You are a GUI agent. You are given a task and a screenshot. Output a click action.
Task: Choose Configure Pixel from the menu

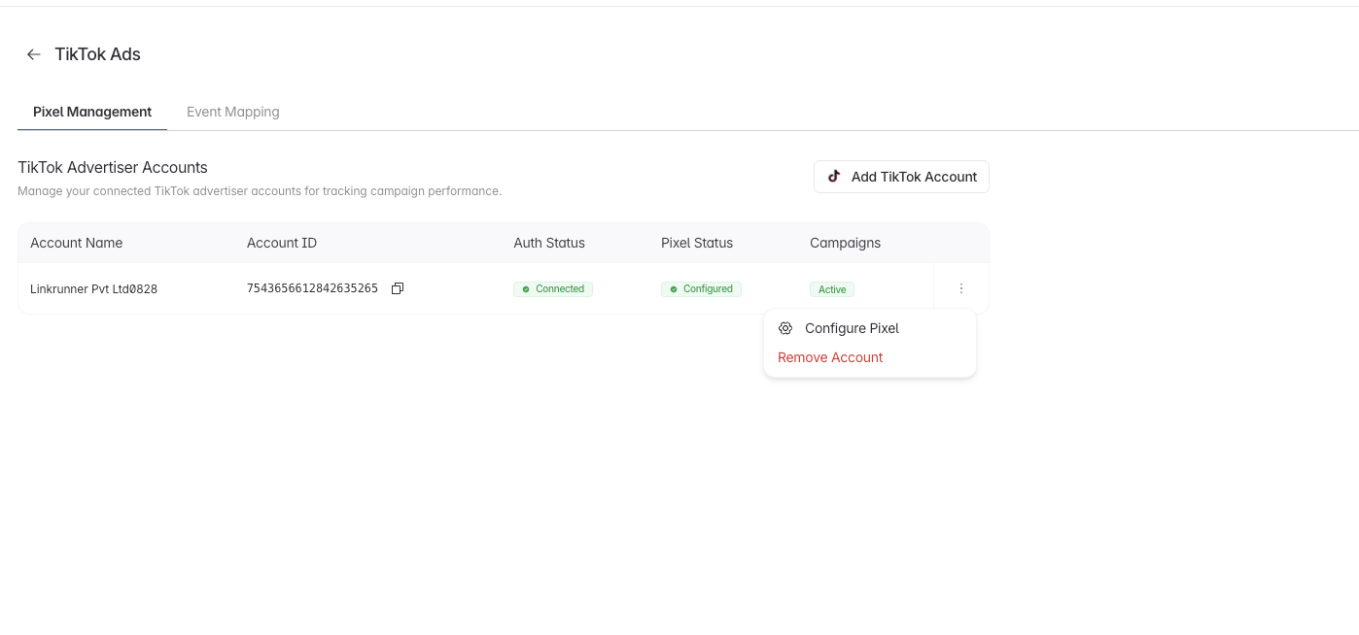click(x=870, y=328)
